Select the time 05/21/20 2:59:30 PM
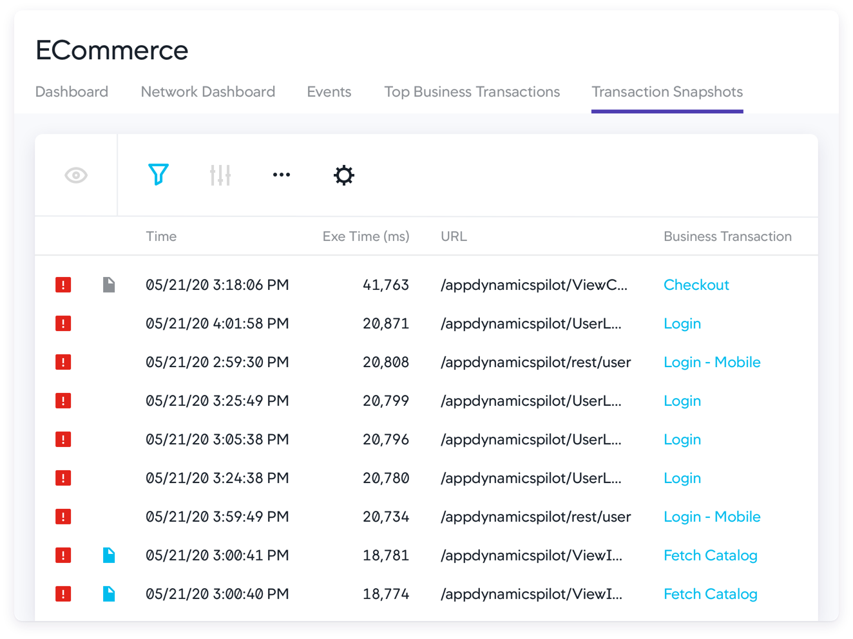The height and width of the screenshot is (639, 853). point(217,362)
